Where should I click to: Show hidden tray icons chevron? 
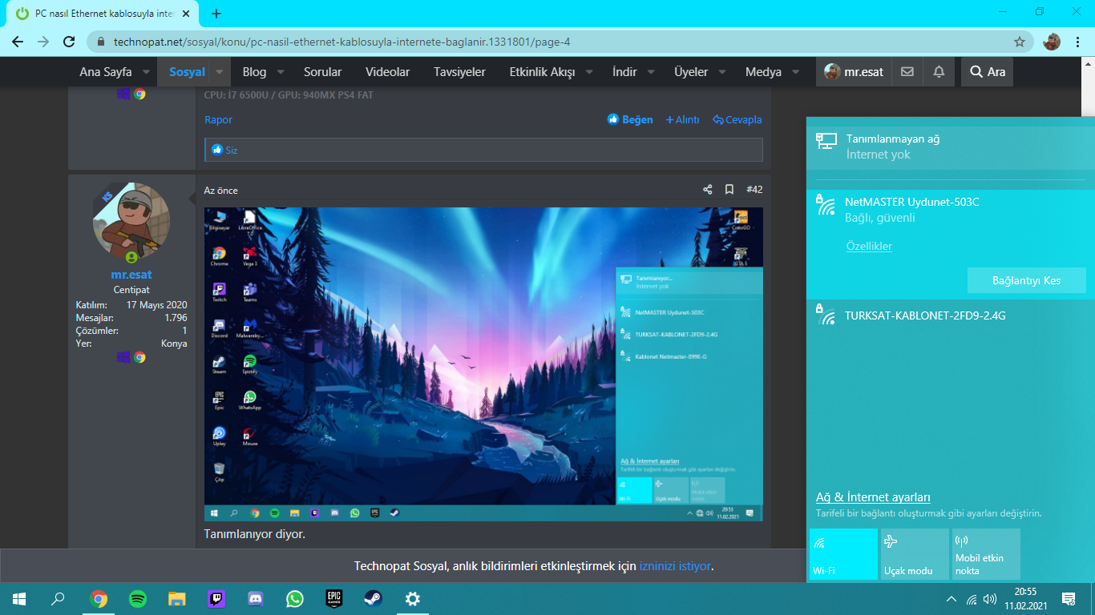tap(952, 599)
